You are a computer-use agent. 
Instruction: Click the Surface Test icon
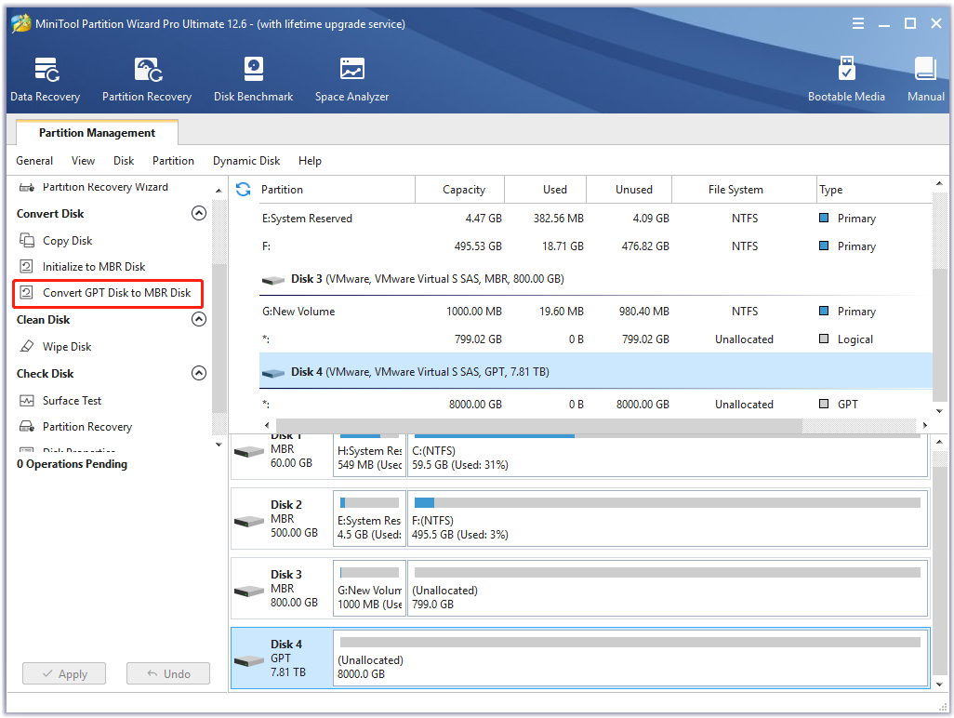coord(27,400)
